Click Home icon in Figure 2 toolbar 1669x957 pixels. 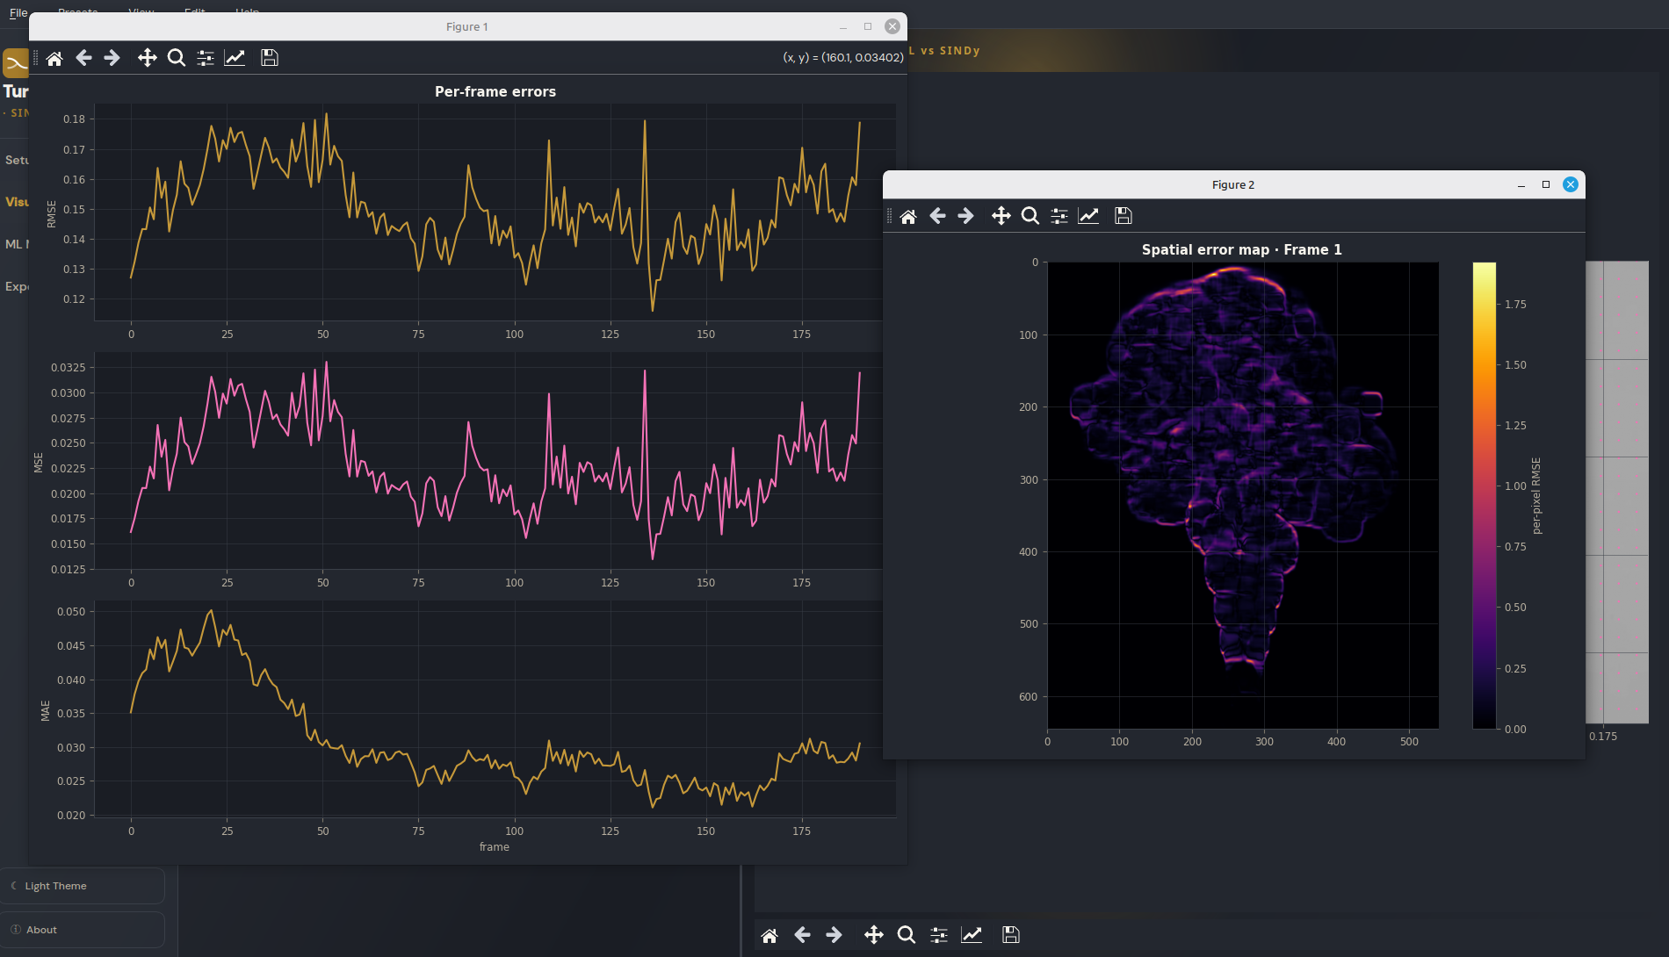[x=908, y=216]
